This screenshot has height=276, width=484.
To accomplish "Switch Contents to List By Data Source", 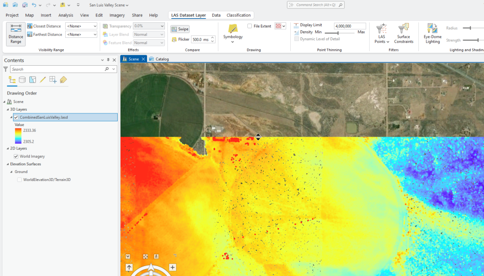I will point(22,79).
